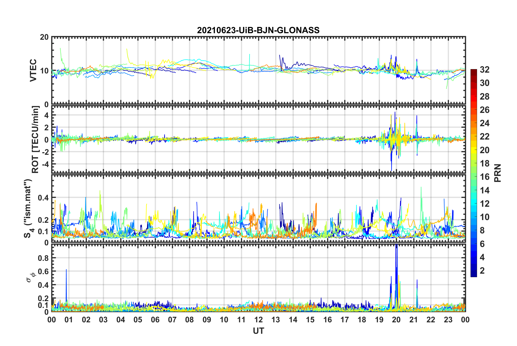Viewport: 517px width, 346px height.
Task: Click the UT x-axis label
Action: tap(258, 331)
